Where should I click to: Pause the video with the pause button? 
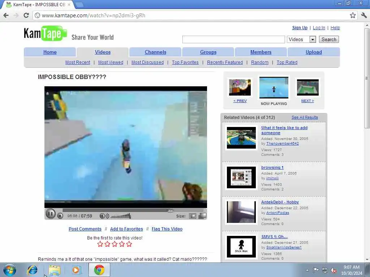[50, 214]
